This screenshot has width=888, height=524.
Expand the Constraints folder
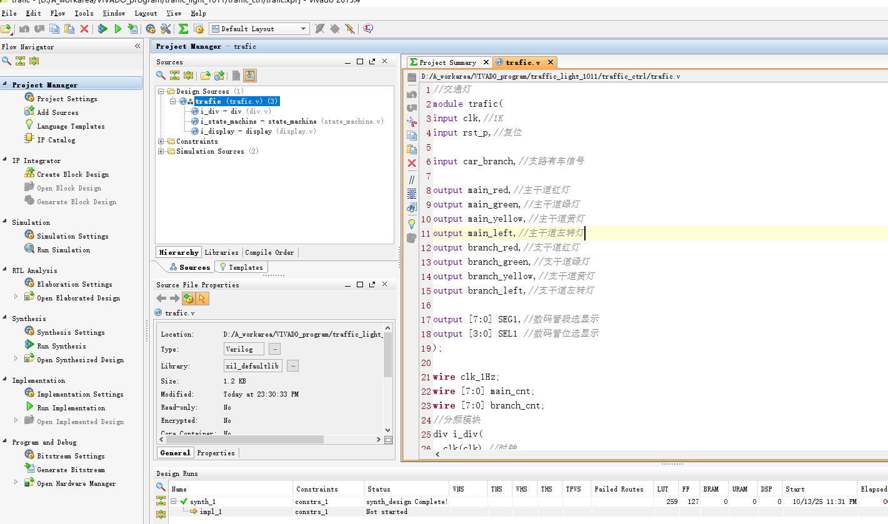[x=161, y=141]
